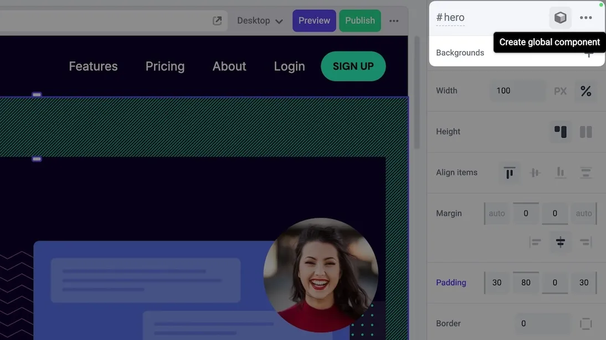Open the Login nav link
This screenshot has width=606, height=340.
click(x=290, y=66)
